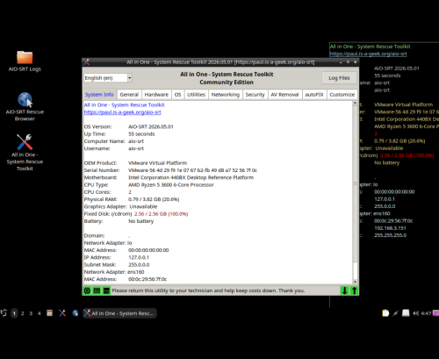
Task: Switch to the Hardware tab
Action: point(156,95)
